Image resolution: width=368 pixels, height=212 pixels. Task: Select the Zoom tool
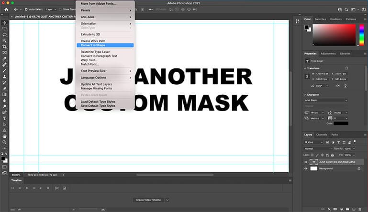4,142
